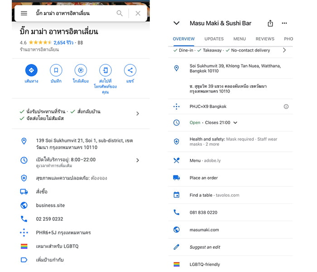Click the globe icon next to business.site
The height and width of the screenshot is (272, 317).
[x=24, y=205]
